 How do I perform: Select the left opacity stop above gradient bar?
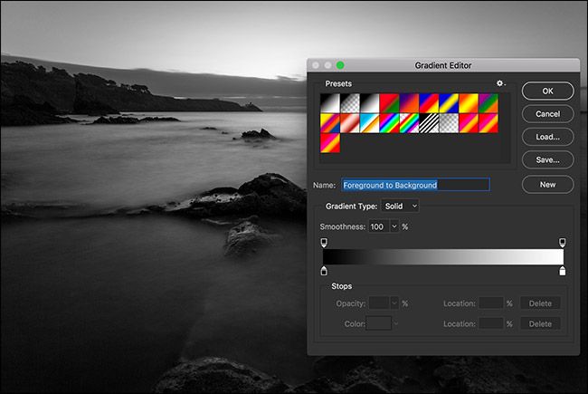[x=324, y=242]
